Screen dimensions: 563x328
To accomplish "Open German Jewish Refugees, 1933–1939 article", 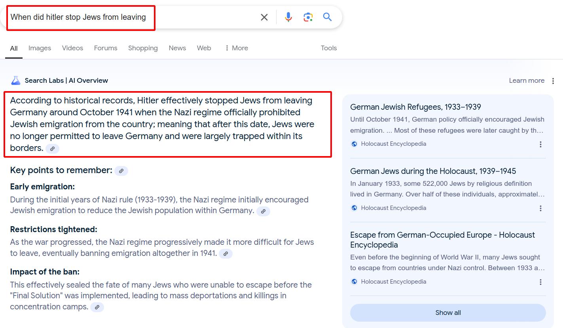I will [x=415, y=107].
